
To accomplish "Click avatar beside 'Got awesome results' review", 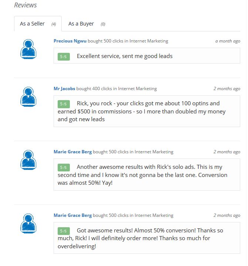I will [28, 224].
